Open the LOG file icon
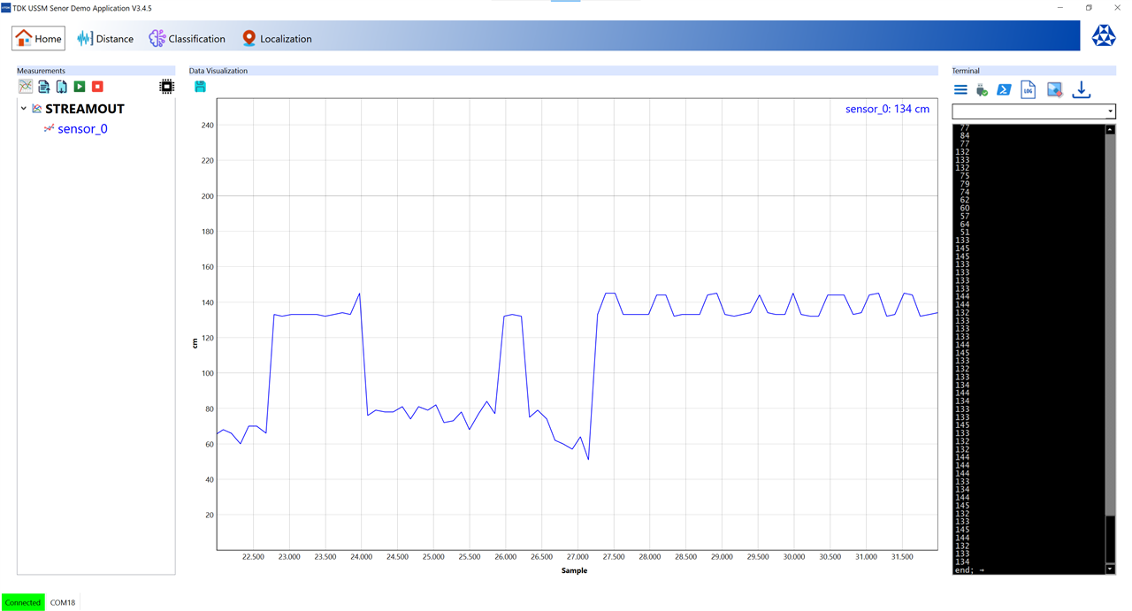The width and height of the screenshot is (1132, 611). pos(1028,90)
